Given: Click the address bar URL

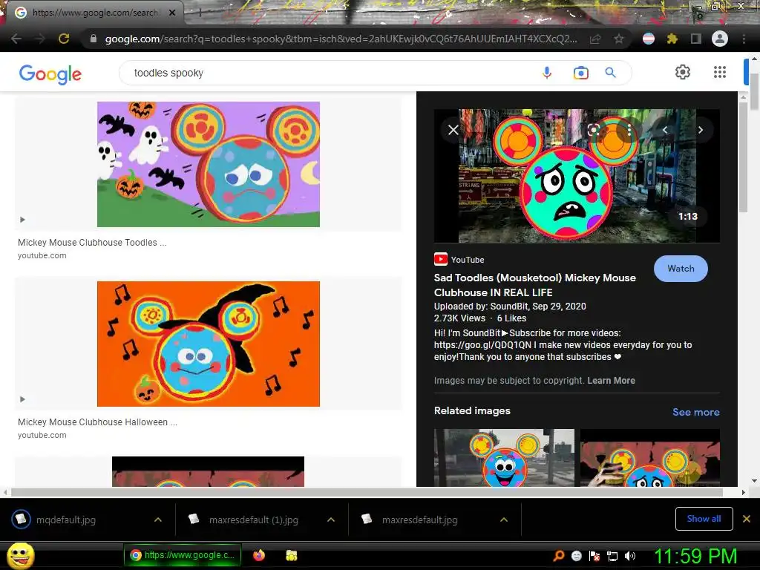Looking at the screenshot, I should [x=341, y=39].
